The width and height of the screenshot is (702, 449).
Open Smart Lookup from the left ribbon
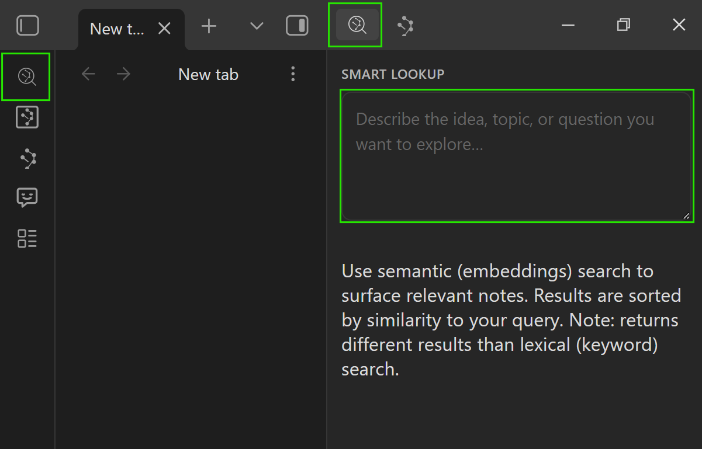click(x=27, y=76)
